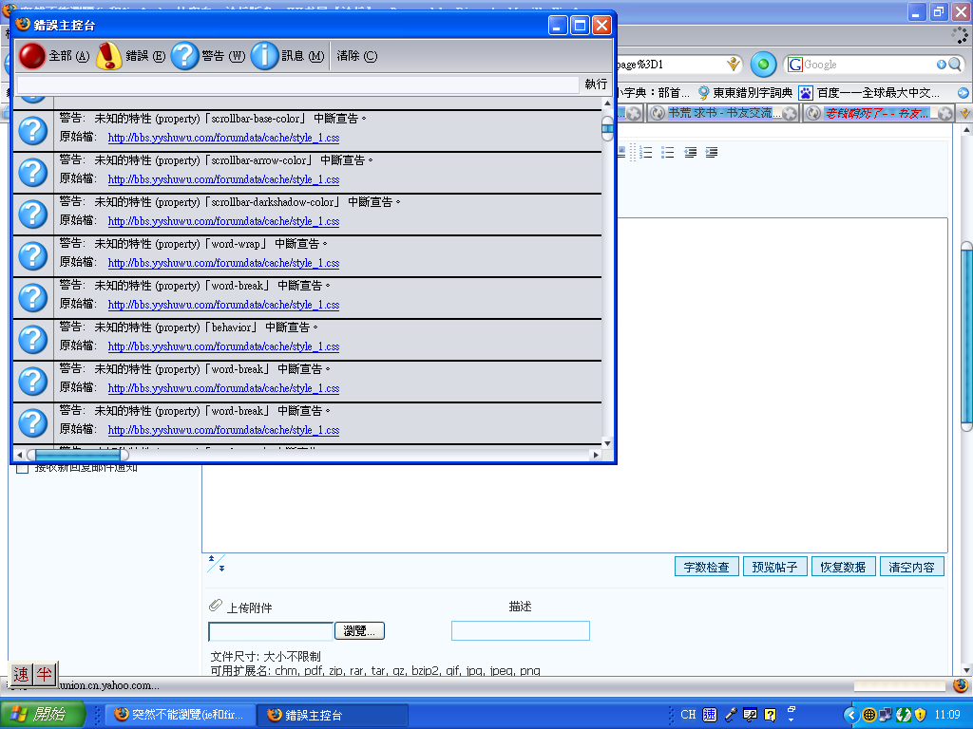Image resolution: width=973 pixels, height=729 pixels.
Task: Show all messages with the red 全部 icon
Action: (54, 56)
